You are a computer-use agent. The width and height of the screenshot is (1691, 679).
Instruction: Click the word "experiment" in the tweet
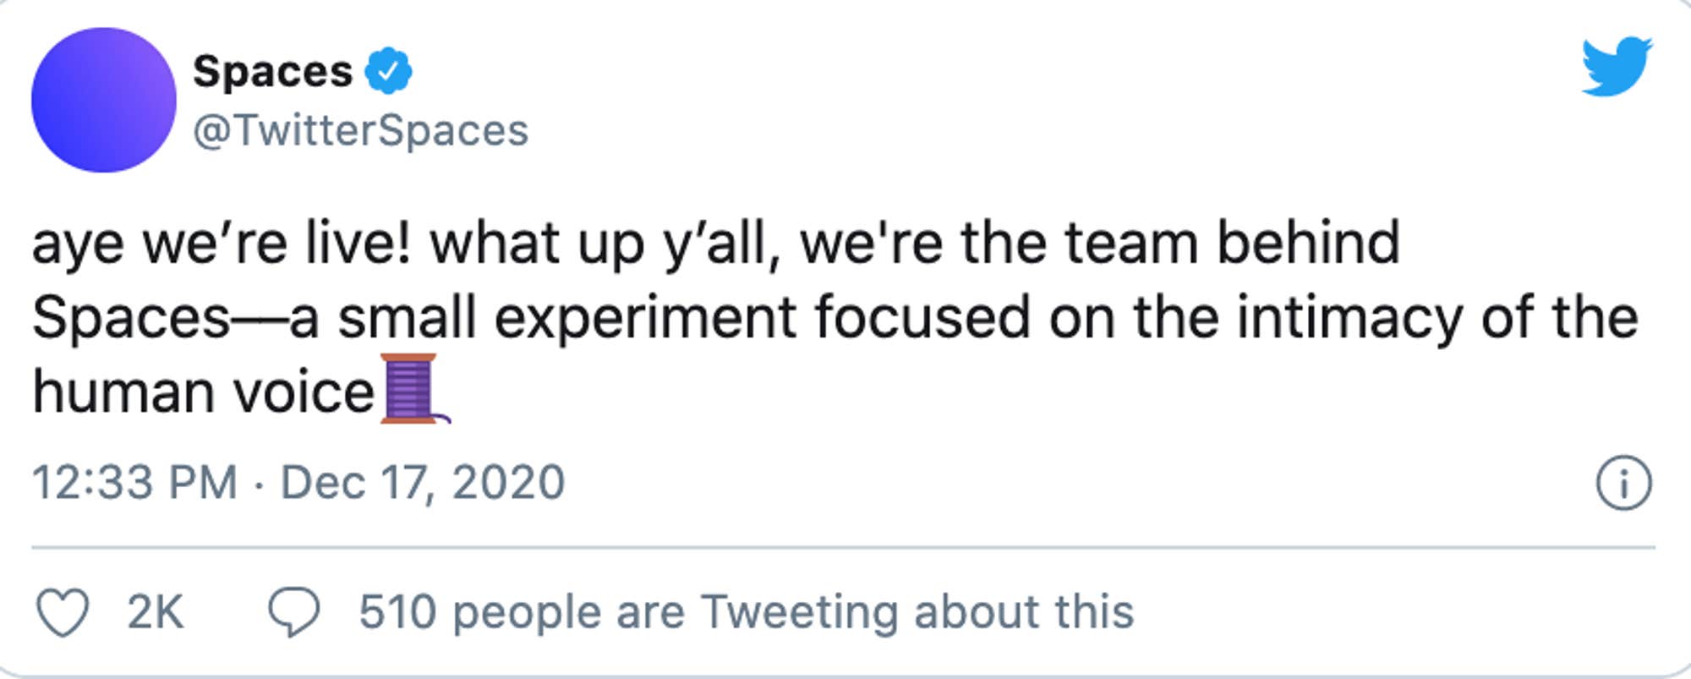click(645, 318)
